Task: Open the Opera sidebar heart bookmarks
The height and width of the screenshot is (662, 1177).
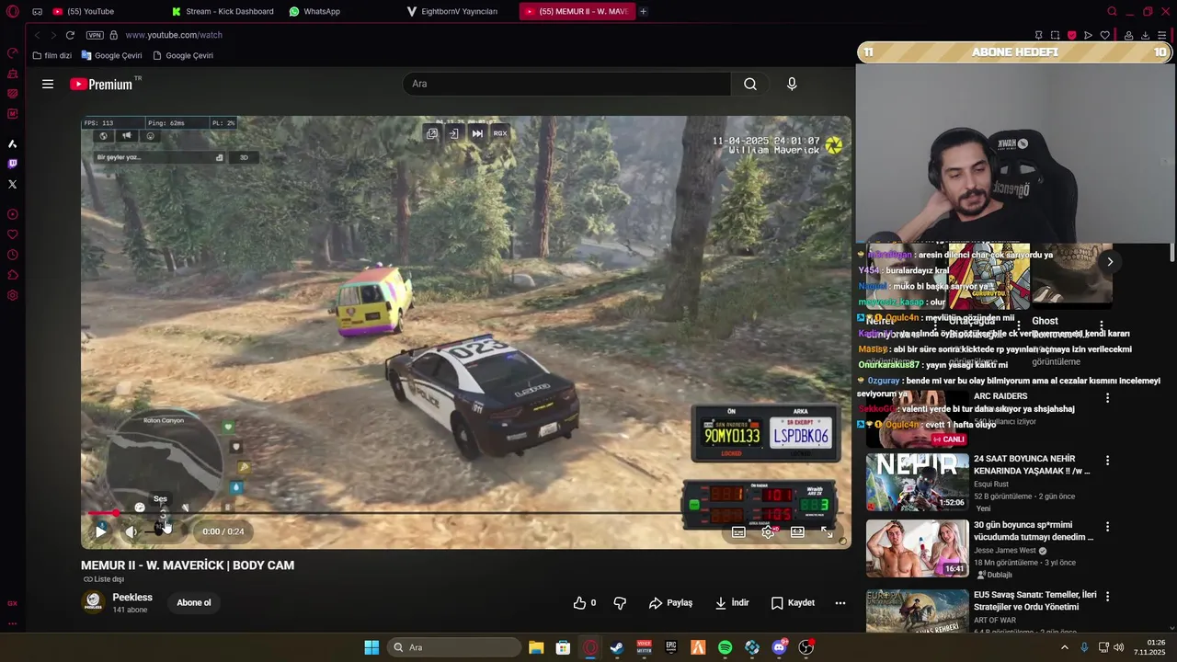Action: point(12,234)
